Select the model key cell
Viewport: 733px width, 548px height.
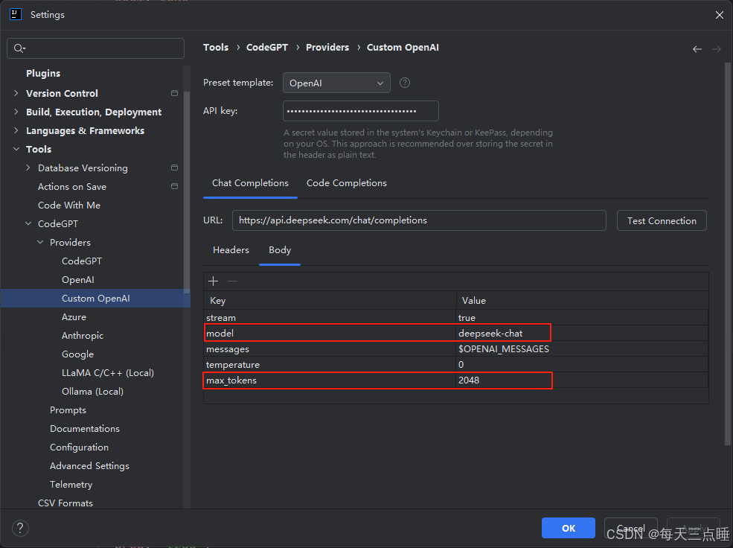pyautogui.click(x=330, y=333)
